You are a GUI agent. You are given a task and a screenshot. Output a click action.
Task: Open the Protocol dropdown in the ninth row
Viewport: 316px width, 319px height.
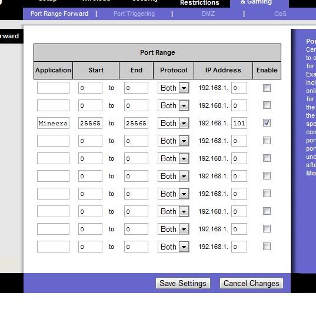(x=174, y=229)
